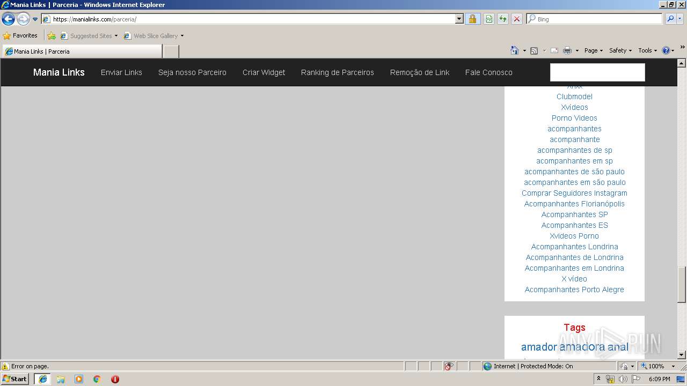Show hidden system tray icons arrow
Viewport: 687px width, 386px height.
click(599, 379)
